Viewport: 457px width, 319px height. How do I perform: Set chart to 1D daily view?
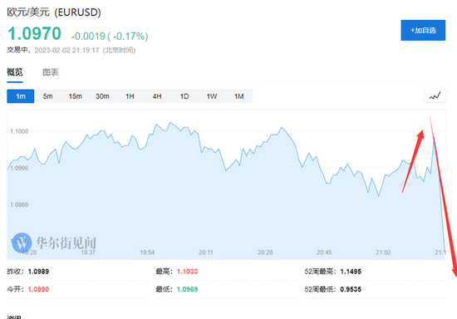184,96
